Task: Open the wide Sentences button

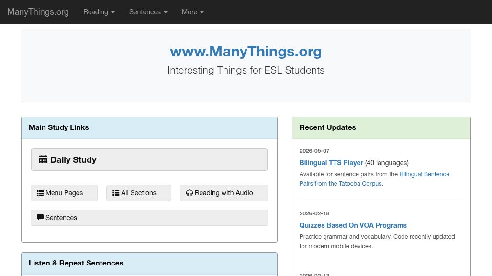Action: click(149, 218)
